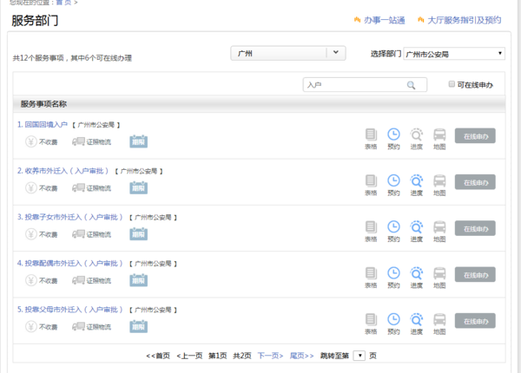Go to 下一页 in pagination
The image size is (521, 373).
coord(270,356)
